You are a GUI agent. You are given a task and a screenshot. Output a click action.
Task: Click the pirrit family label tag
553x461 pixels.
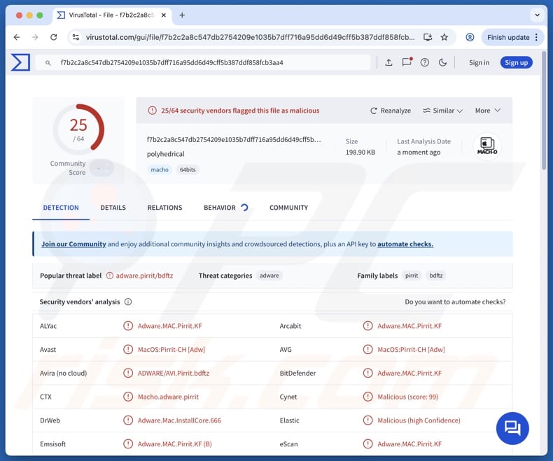pyautogui.click(x=412, y=276)
